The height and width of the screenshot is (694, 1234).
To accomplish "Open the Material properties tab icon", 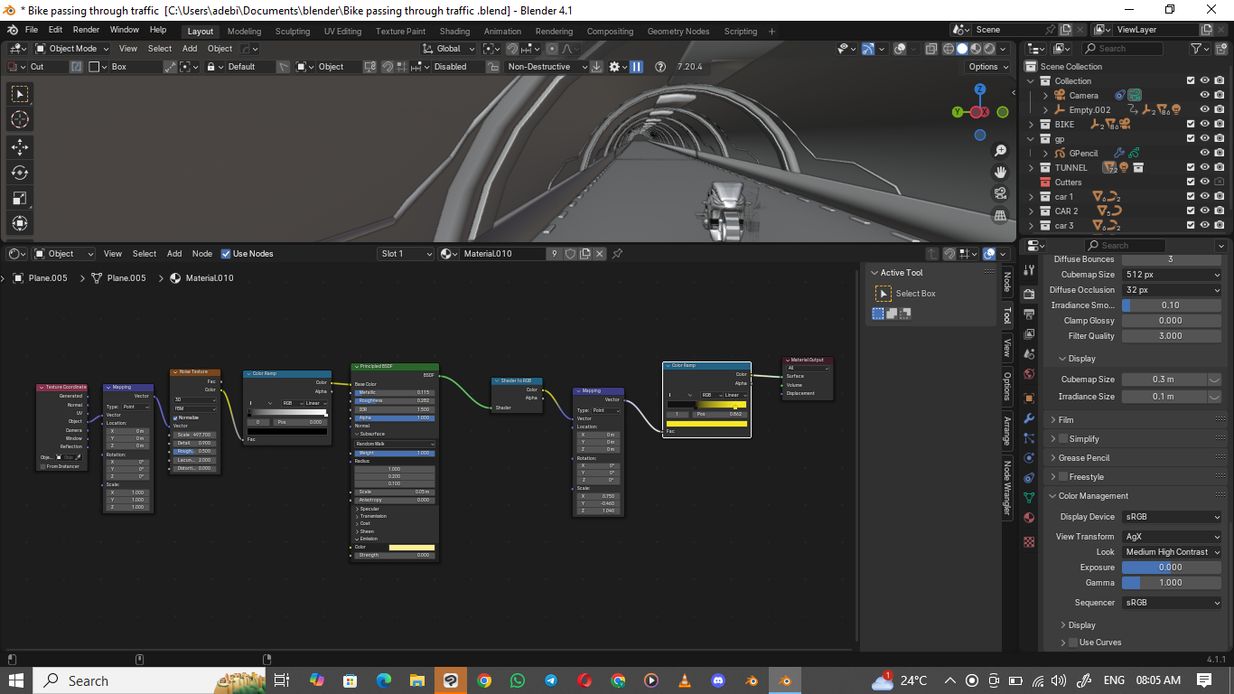I will (x=1029, y=518).
